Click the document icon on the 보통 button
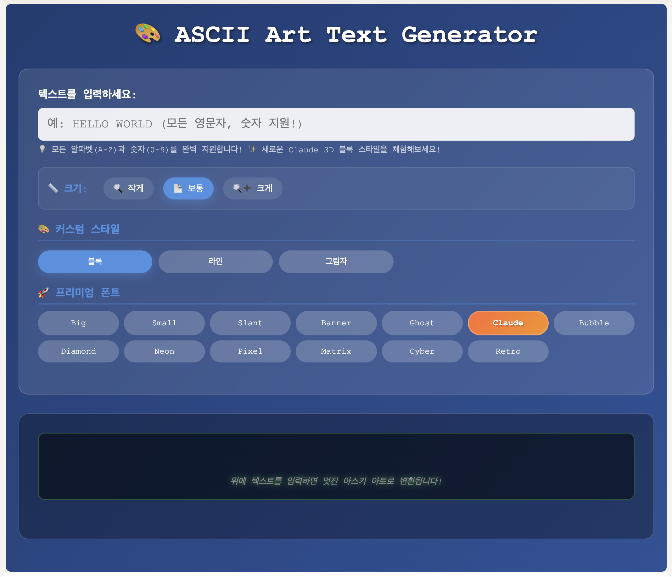This screenshot has width=672, height=577. [x=178, y=188]
